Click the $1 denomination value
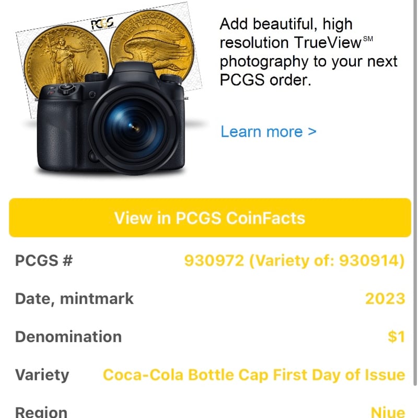Screen dimensions: 418x418 [396, 336]
